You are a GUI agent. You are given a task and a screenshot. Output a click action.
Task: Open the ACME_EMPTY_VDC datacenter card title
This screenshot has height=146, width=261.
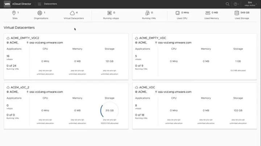tap(153, 38)
